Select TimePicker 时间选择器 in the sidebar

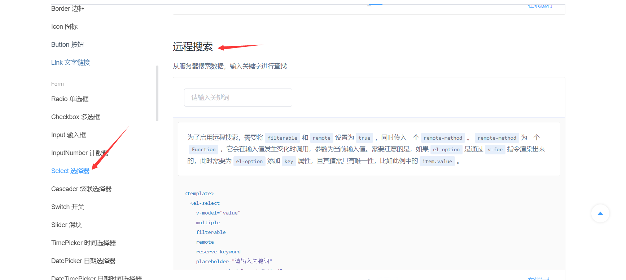83,243
